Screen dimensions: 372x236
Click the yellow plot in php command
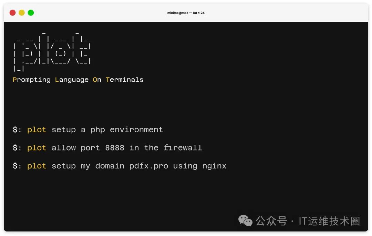37,130
